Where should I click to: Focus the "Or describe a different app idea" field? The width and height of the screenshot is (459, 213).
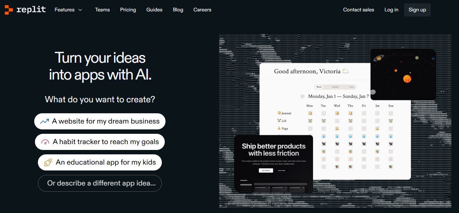click(x=100, y=183)
